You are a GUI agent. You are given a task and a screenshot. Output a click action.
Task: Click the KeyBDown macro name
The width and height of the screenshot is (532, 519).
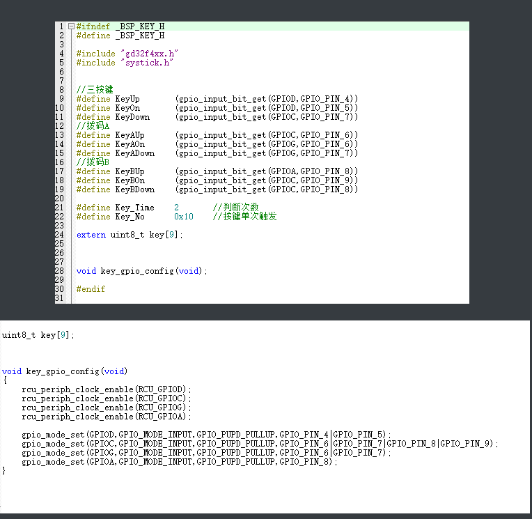[x=135, y=189]
